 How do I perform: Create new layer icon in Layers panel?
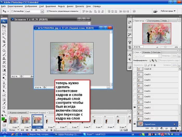171,128
